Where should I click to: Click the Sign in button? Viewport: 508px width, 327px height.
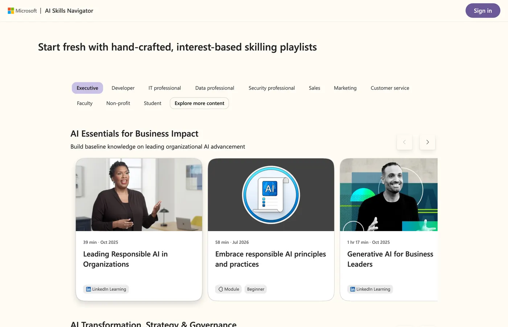pos(483,11)
